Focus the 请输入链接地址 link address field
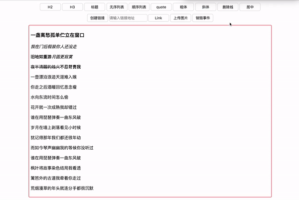Image resolution: width=299 pixels, height=200 pixels. pyautogui.click(x=128, y=18)
